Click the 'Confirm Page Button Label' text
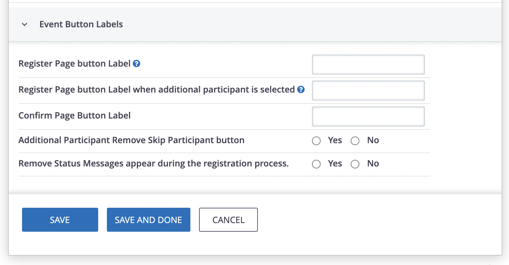The image size is (509, 265). tap(74, 116)
